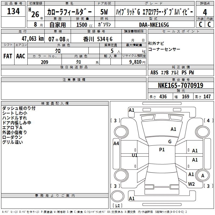Screen dimensions: 215x215
Task: Click spare tire circle labeled レス
Action: coord(117,196)
